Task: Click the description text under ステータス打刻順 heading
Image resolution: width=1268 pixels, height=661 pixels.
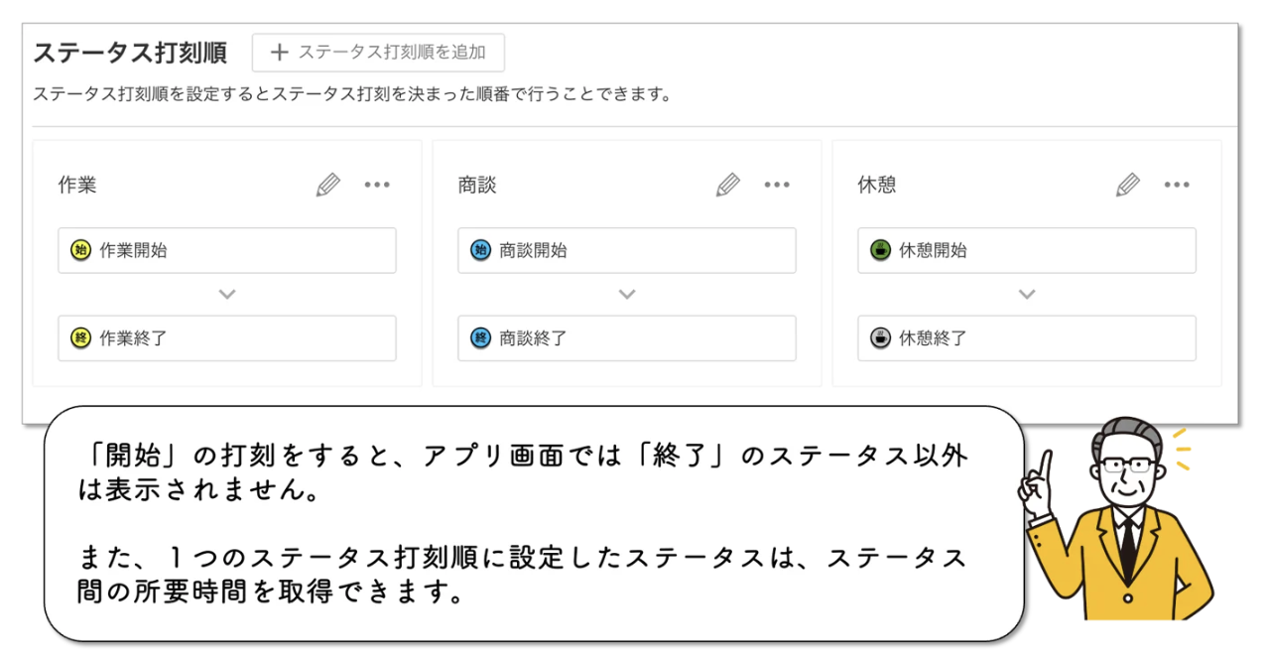Action: pos(352,95)
